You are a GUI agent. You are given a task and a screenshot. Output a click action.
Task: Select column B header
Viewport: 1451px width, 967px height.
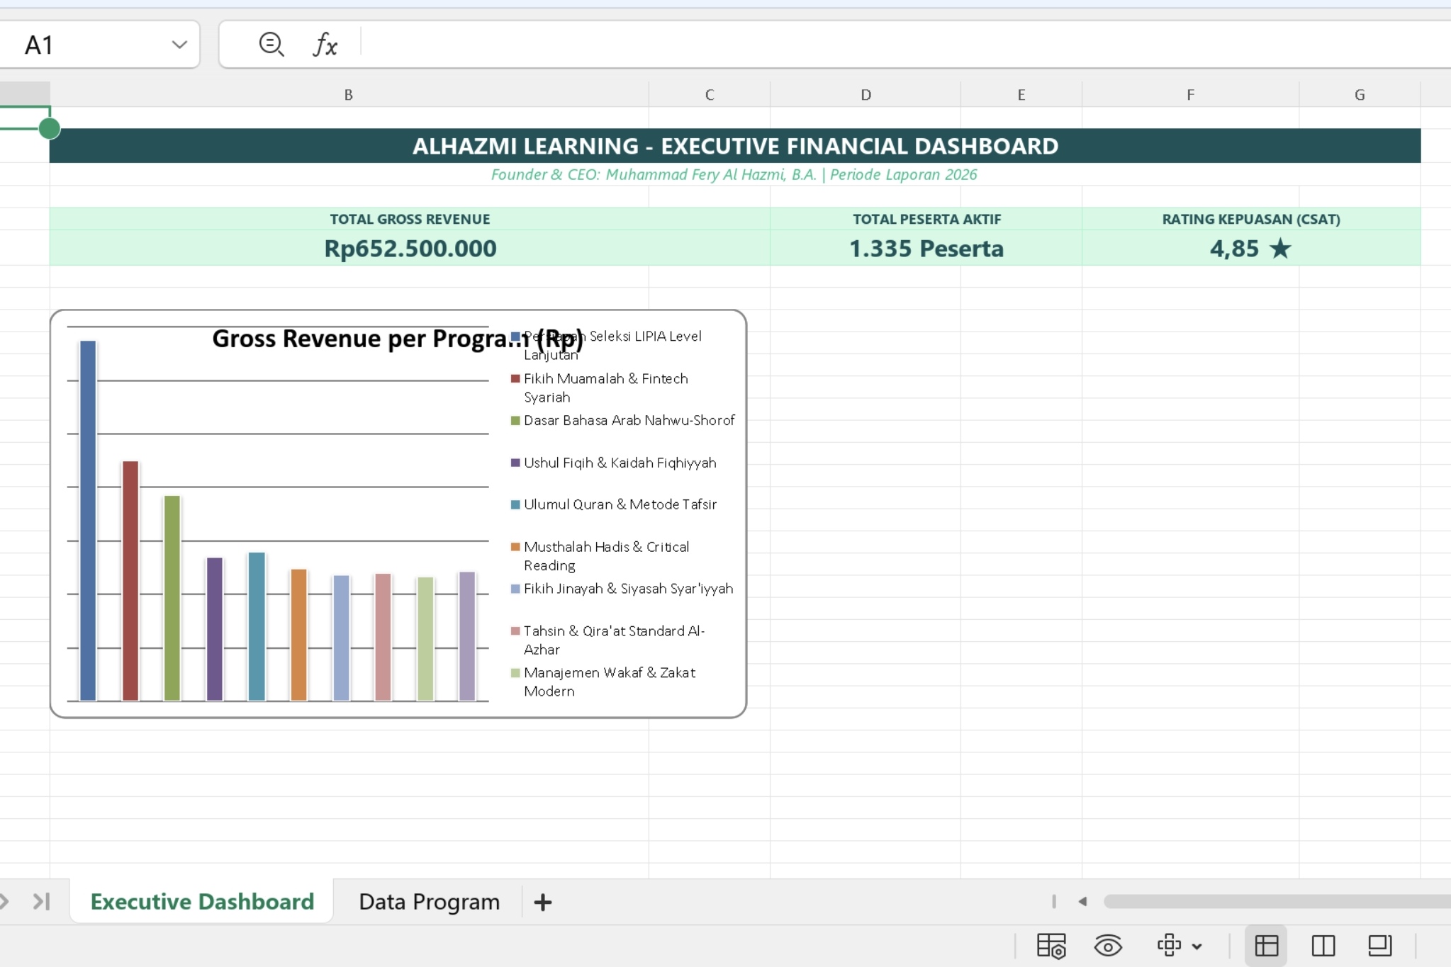point(349,95)
